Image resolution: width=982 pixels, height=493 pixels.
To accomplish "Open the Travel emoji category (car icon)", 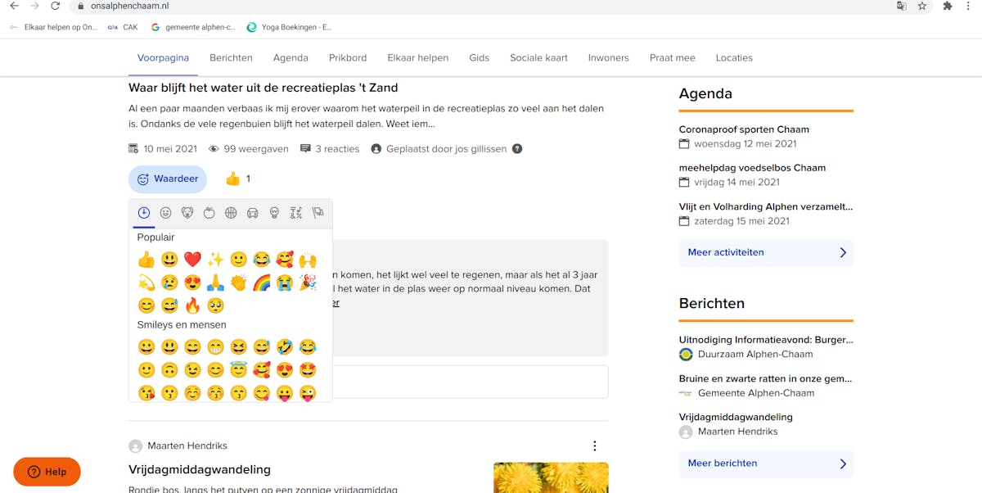I will pos(252,213).
